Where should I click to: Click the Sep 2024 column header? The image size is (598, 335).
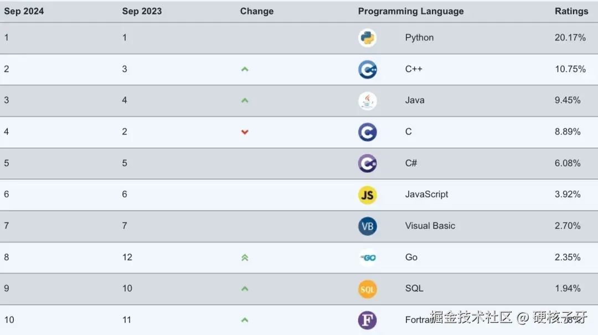pos(24,11)
